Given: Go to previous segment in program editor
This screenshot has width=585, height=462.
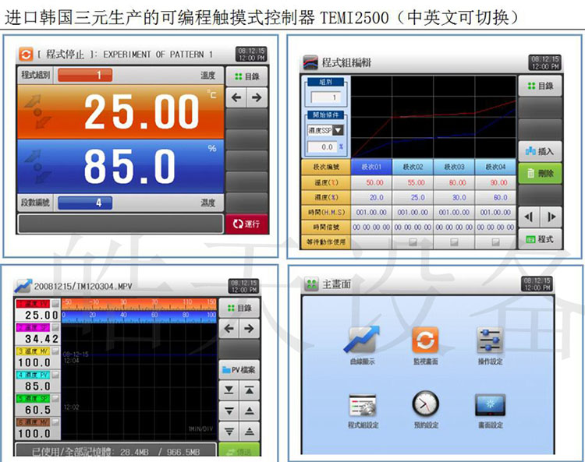Looking at the screenshot, I should (x=529, y=217).
